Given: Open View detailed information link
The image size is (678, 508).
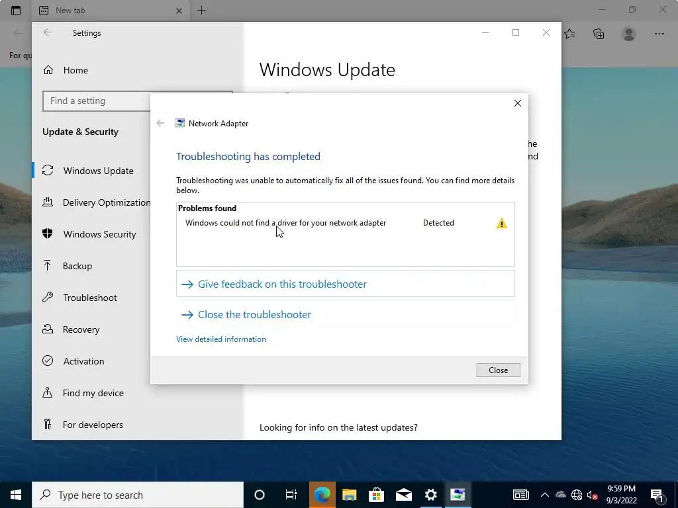Looking at the screenshot, I should click(x=221, y=339).
